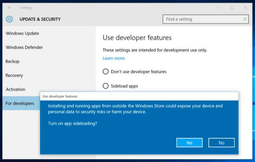255x162 pixels.
Task: Click the 'Use developer features' heading
Action: pyautogui.click(x=137, y=38)
